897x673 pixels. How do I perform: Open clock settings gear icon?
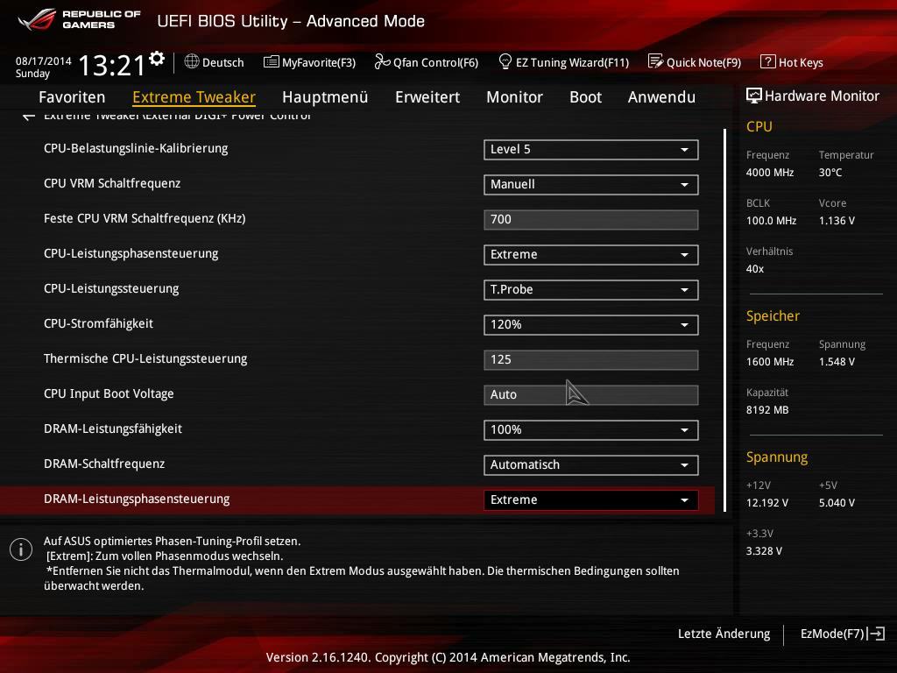coord(157,59)
